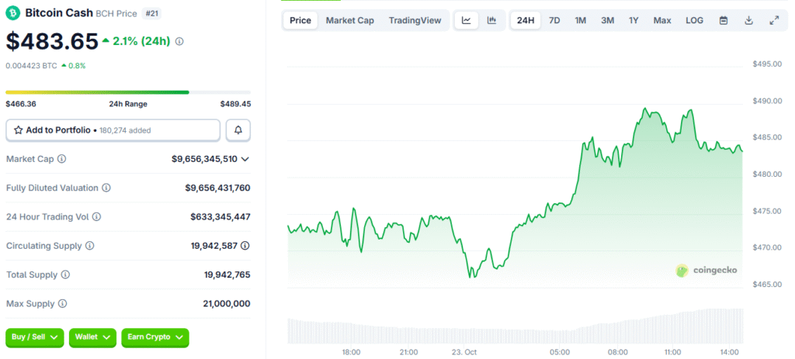Select the 24H time range
Image resolution: width=795 pixels, height=359 pixels.
[x=526, y=20]
